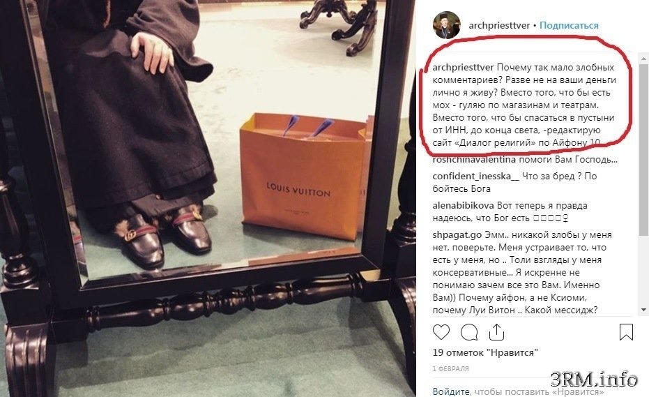The image size is (649, 397).
Task: Visit confident_inesska__ commenter profile
Action: (475, 176)
